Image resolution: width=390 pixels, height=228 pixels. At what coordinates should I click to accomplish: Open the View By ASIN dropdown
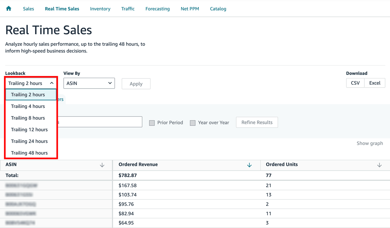(89, 83)
